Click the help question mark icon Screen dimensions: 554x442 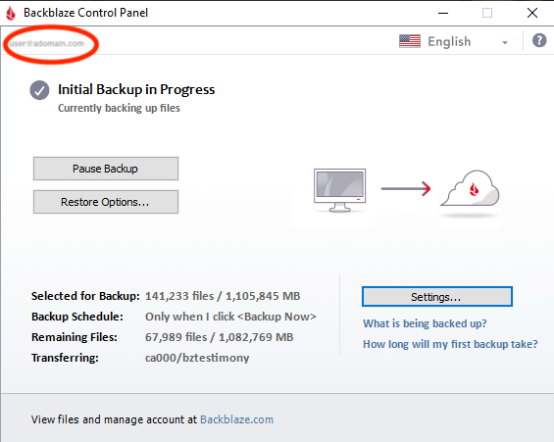point(539,40)
